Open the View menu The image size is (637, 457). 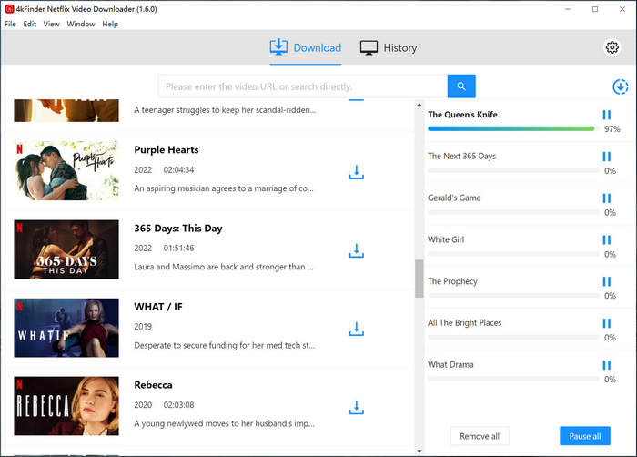pyautogui.click(x=51, y=24)
